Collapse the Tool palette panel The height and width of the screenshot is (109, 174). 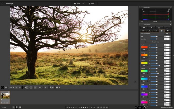click(170, 25)
